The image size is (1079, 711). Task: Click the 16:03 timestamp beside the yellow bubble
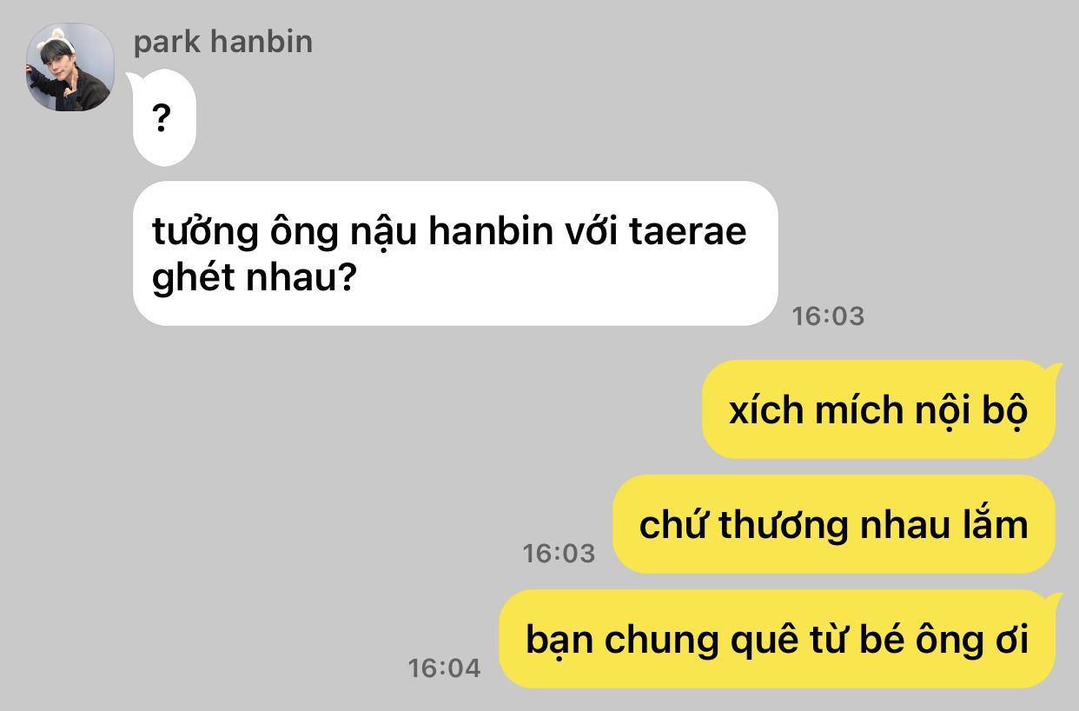click(x=559, y=553)
